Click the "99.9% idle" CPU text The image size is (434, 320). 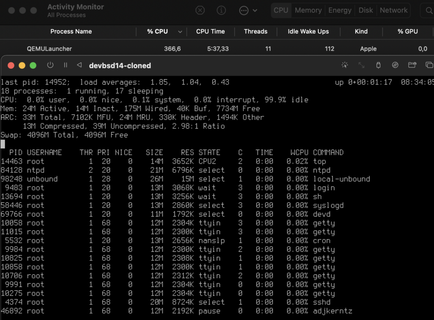286,100
